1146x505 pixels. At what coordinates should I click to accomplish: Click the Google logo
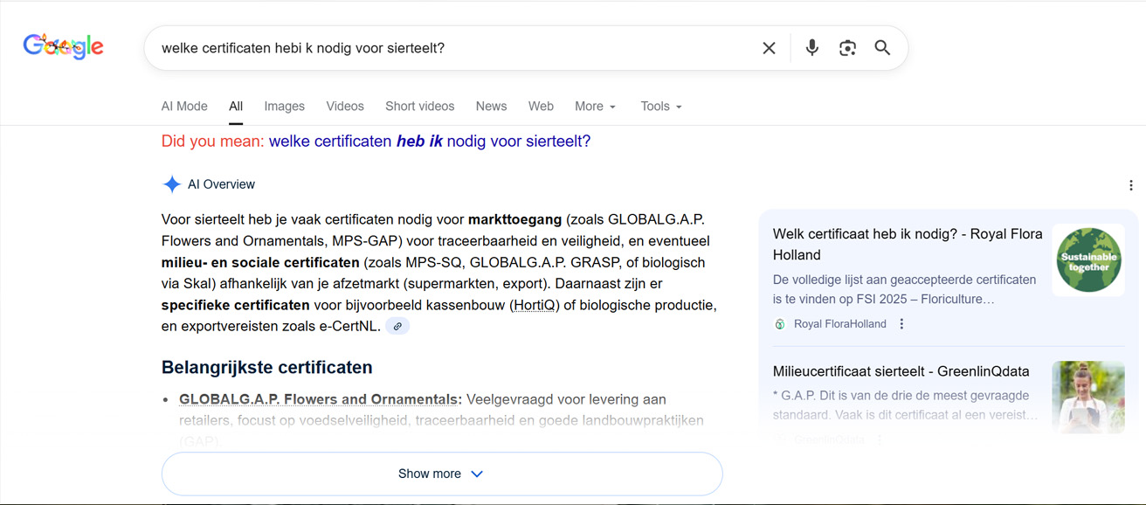(63, 47)
